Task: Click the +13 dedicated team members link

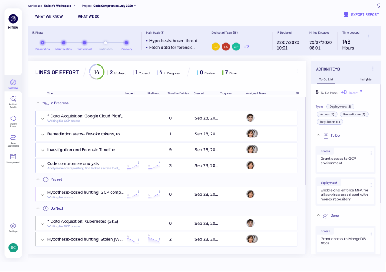Action: click(x=247, y=47)
